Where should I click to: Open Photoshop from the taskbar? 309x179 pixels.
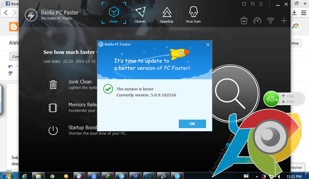click(x=149, y=176)
